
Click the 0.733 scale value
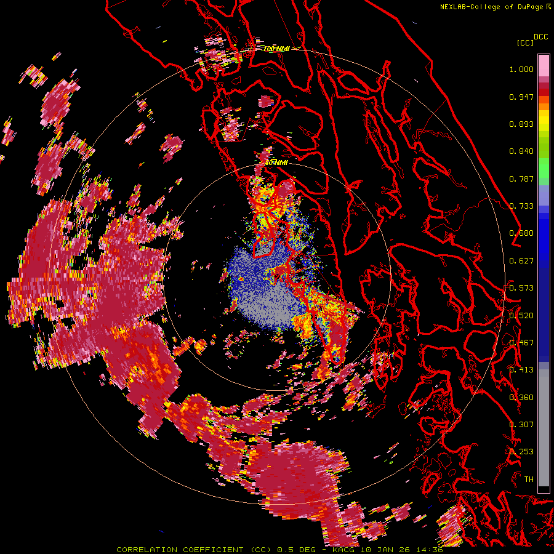coord(521,206)
